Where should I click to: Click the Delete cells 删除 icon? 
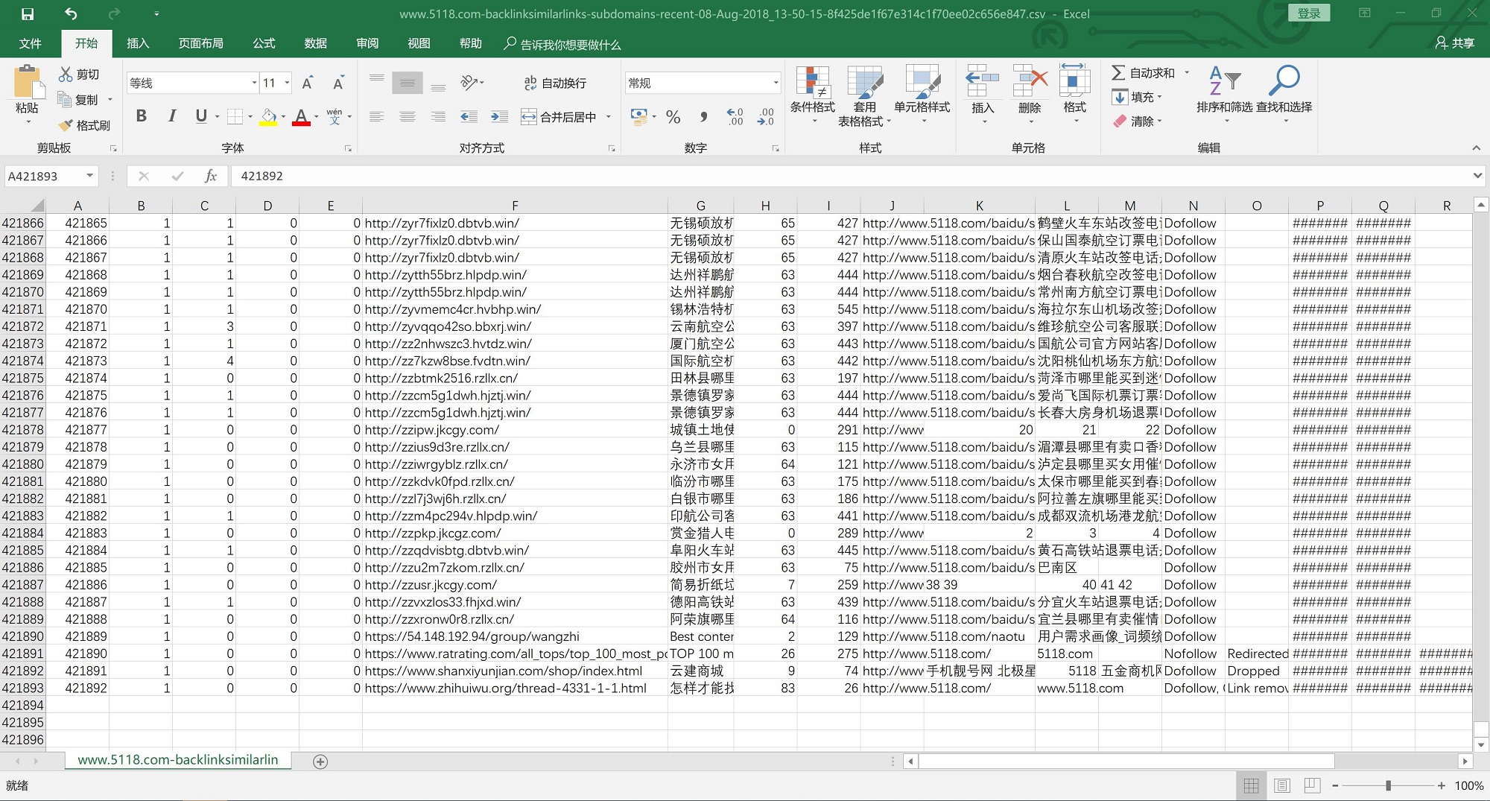point(1030,82)
